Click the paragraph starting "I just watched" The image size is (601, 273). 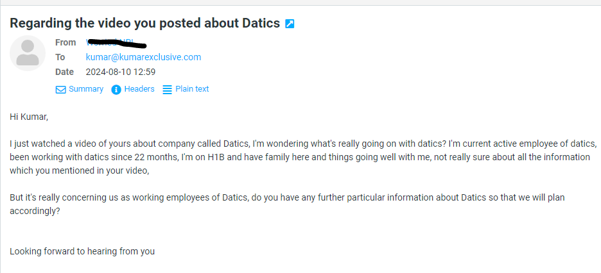point(303,143)
